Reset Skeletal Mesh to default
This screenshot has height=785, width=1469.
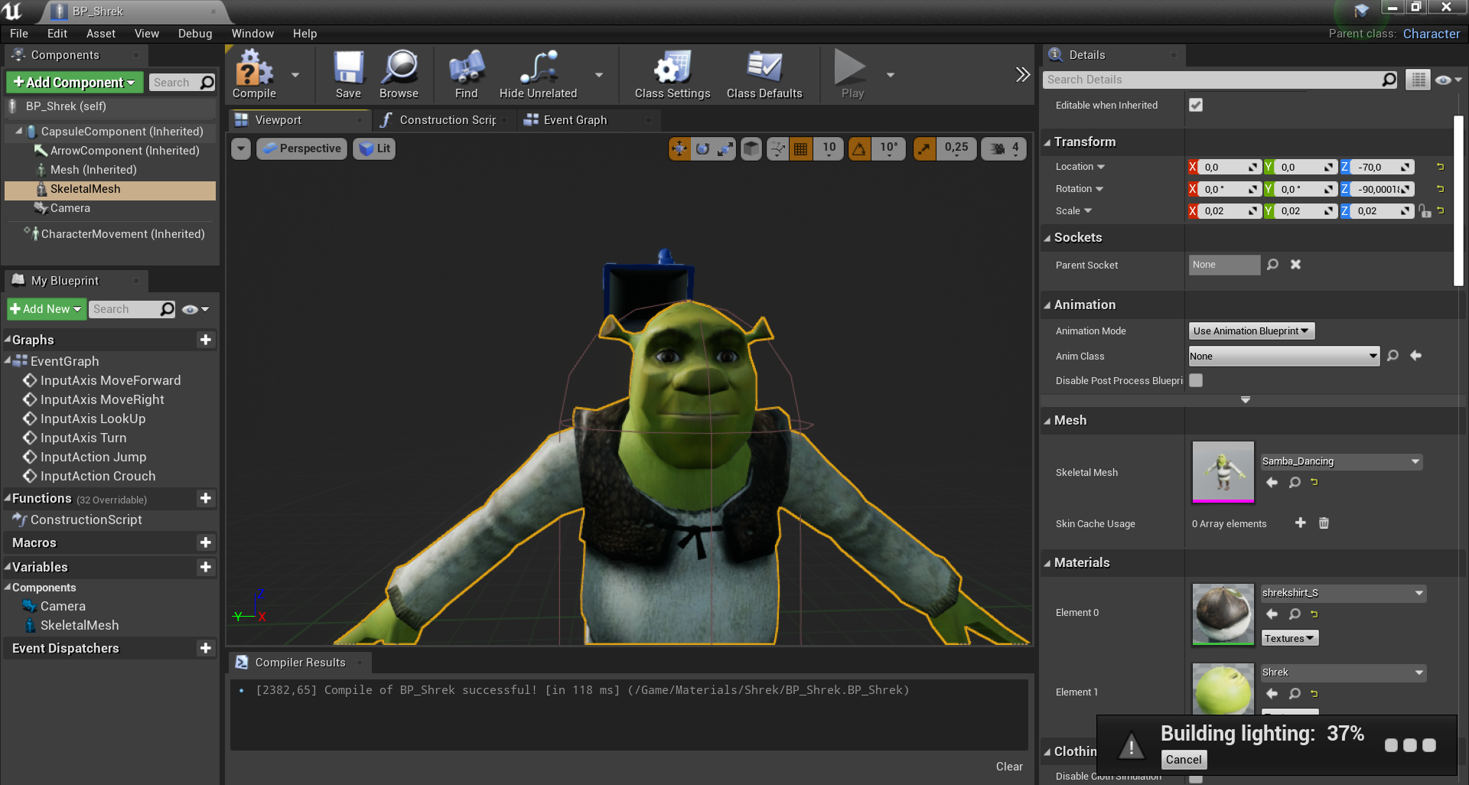point(1314,482)
